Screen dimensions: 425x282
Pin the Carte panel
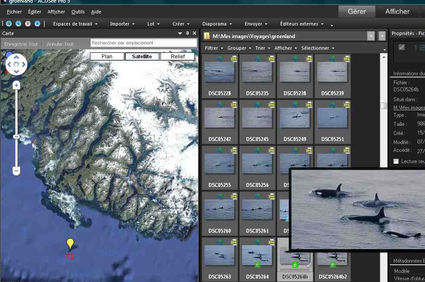(187, 33)
